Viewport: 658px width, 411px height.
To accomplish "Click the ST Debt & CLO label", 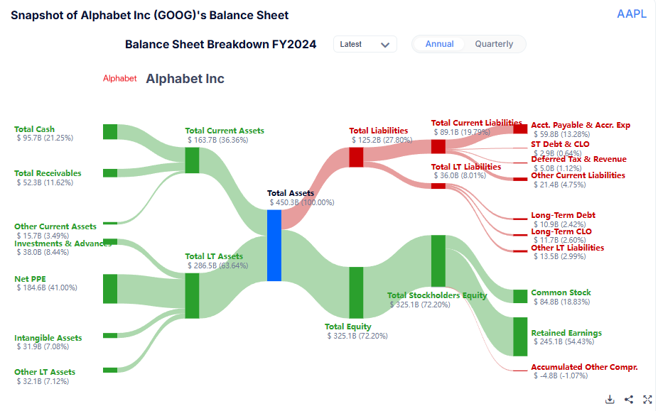I will pyautogui.click(x=560, y=144).
